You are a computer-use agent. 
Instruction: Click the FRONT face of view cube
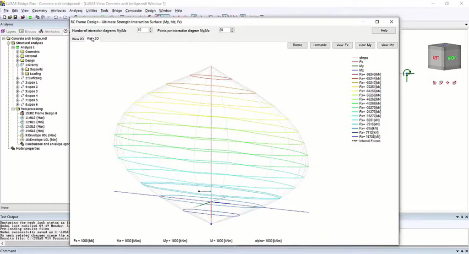pyautogui.click(x=452, y=58)
